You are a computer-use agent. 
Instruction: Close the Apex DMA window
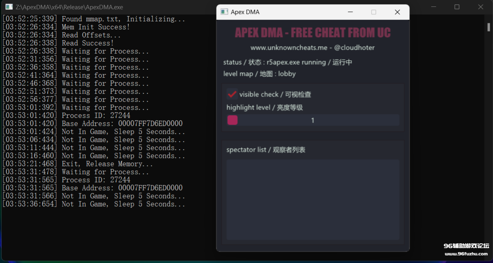coord(397,12)
